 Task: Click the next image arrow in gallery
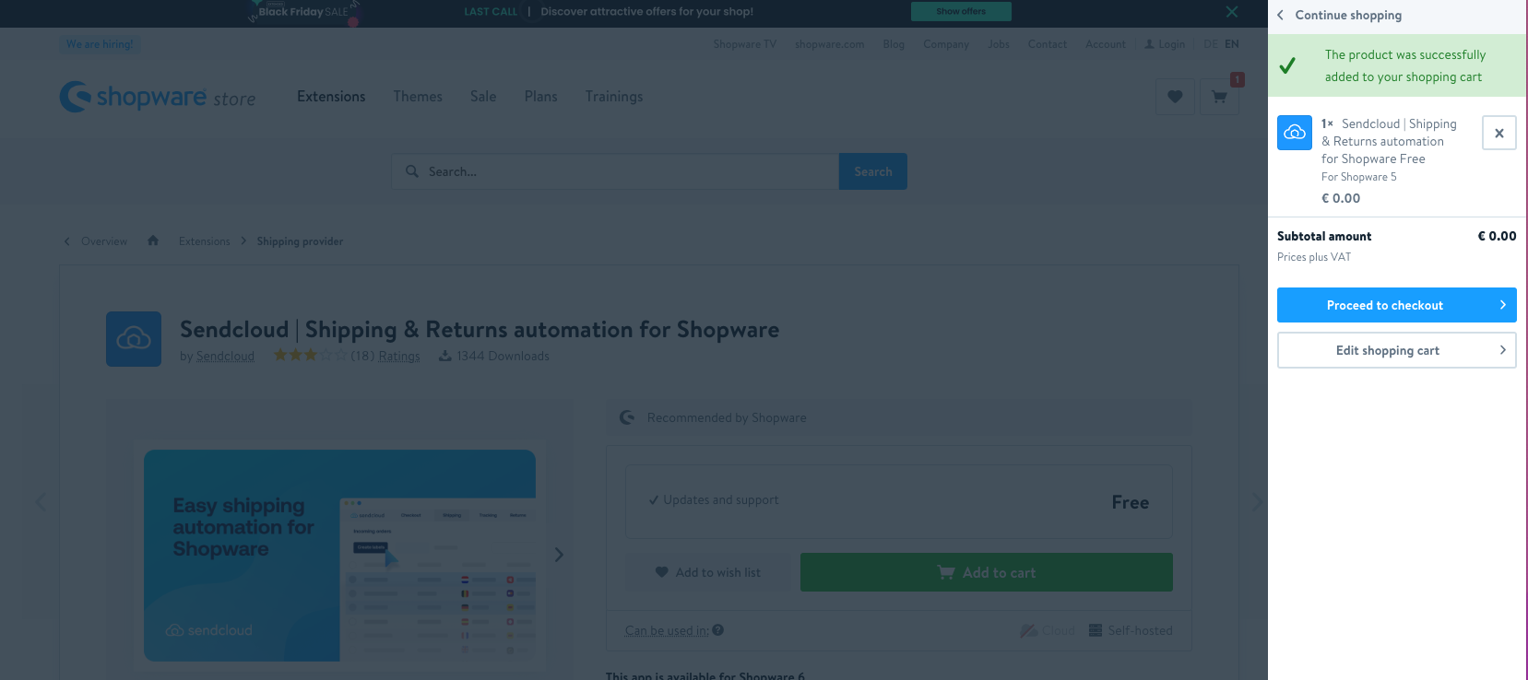click(559, 555)
